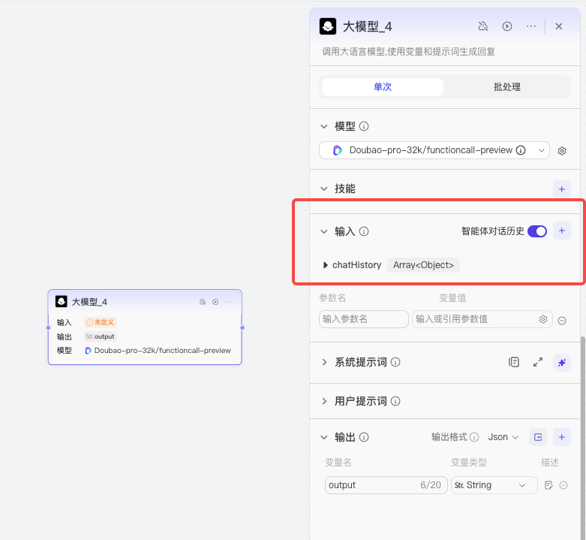The image size is (586, 540).
Task: Focus the 输入参数名 field
Action: pyautogui.click(x=364, y=319)
